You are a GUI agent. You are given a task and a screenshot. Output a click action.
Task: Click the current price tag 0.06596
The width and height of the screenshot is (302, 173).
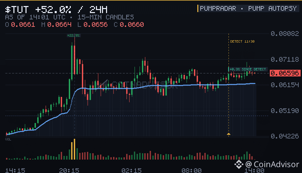pyautogui.click(x=285, y=73)
